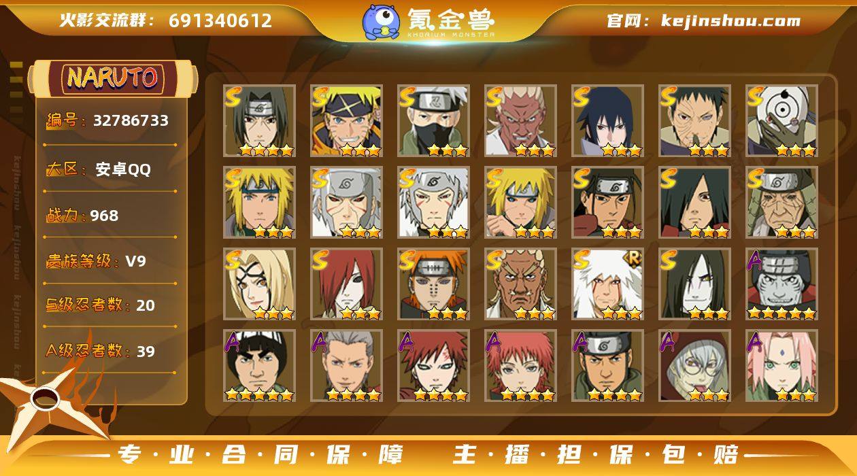Select the Itachi portrait in the first row
Screen dimensions: 857x476
coord(259,121)
